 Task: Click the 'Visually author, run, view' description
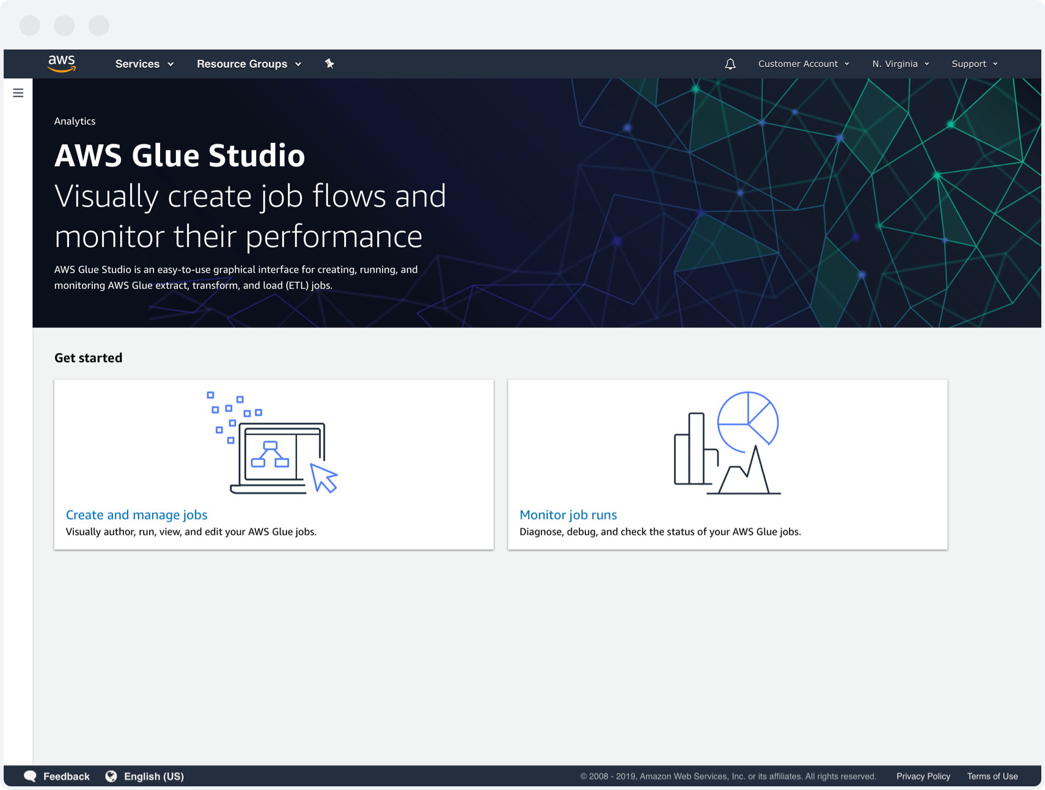tap(191, 532)
